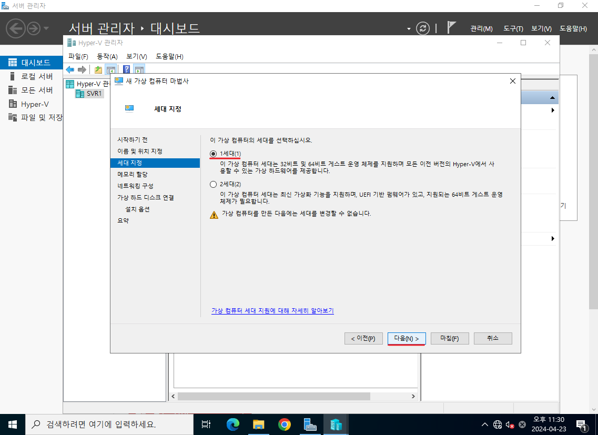Select the 2세대(2) generation radio button
Image resolution: width=598 pixels, height=435 pixels.
coord(213,184)
